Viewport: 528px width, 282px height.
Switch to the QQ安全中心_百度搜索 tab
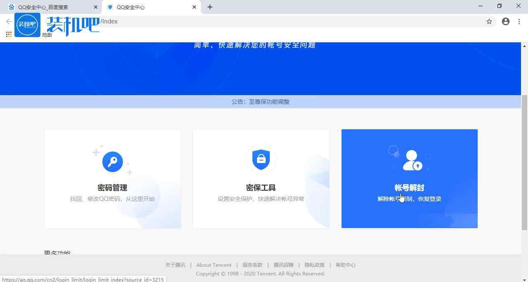52,7
